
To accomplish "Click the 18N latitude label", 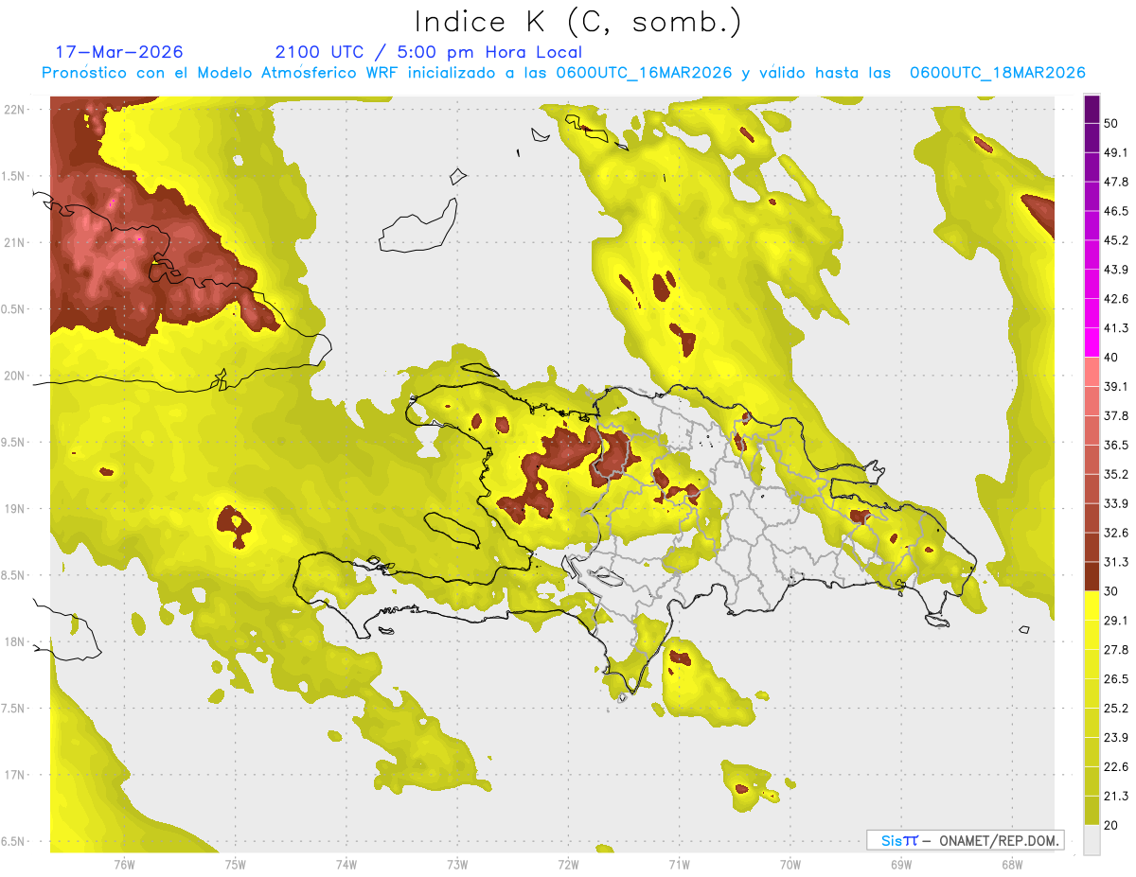I will 16,641.
